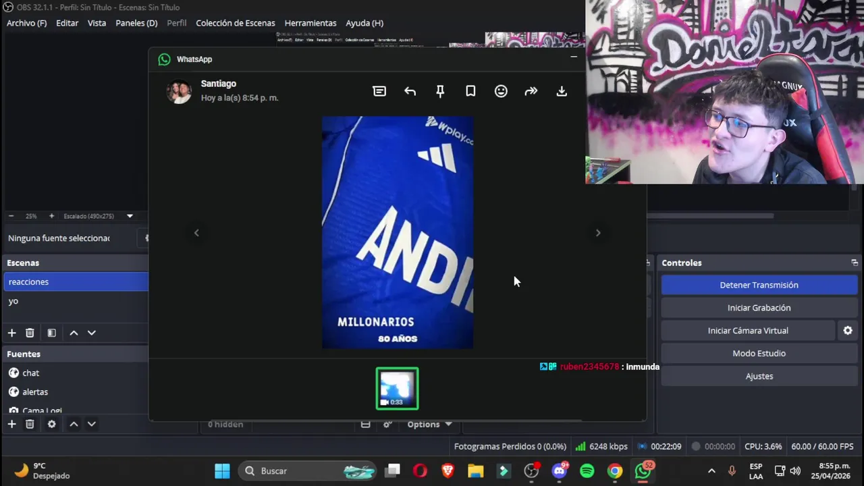Reply to the message in WhatsApp viewer
This screenshot has height=486, width=864.
(x=410, y=91)
